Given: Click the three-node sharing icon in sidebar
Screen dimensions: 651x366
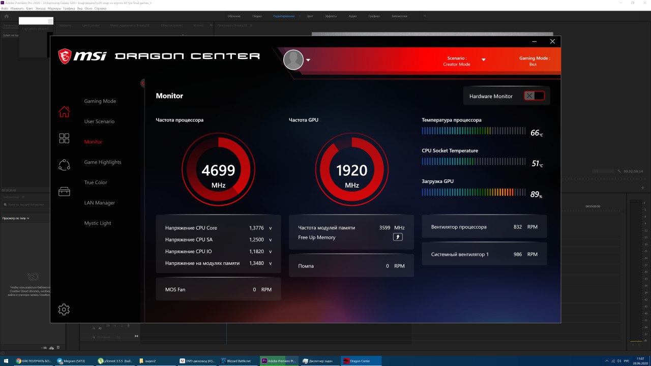Looking at the screenshot, I should pos(64,165).
